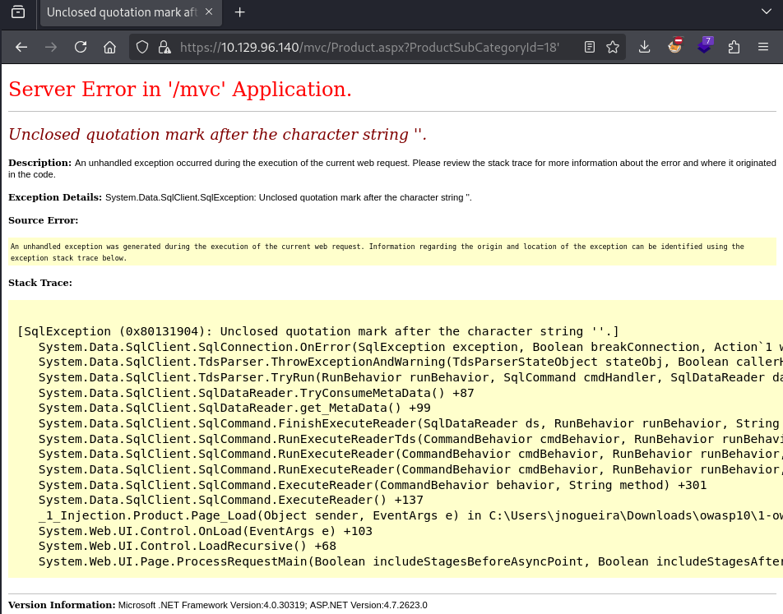Open Reader View for the page
The image size is (783, 614).
(x=589, y=47)
